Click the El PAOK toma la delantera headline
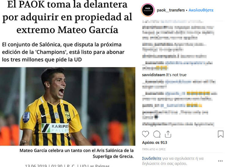The width and height of the screenshot is (225, 167). tap(67, 17)
